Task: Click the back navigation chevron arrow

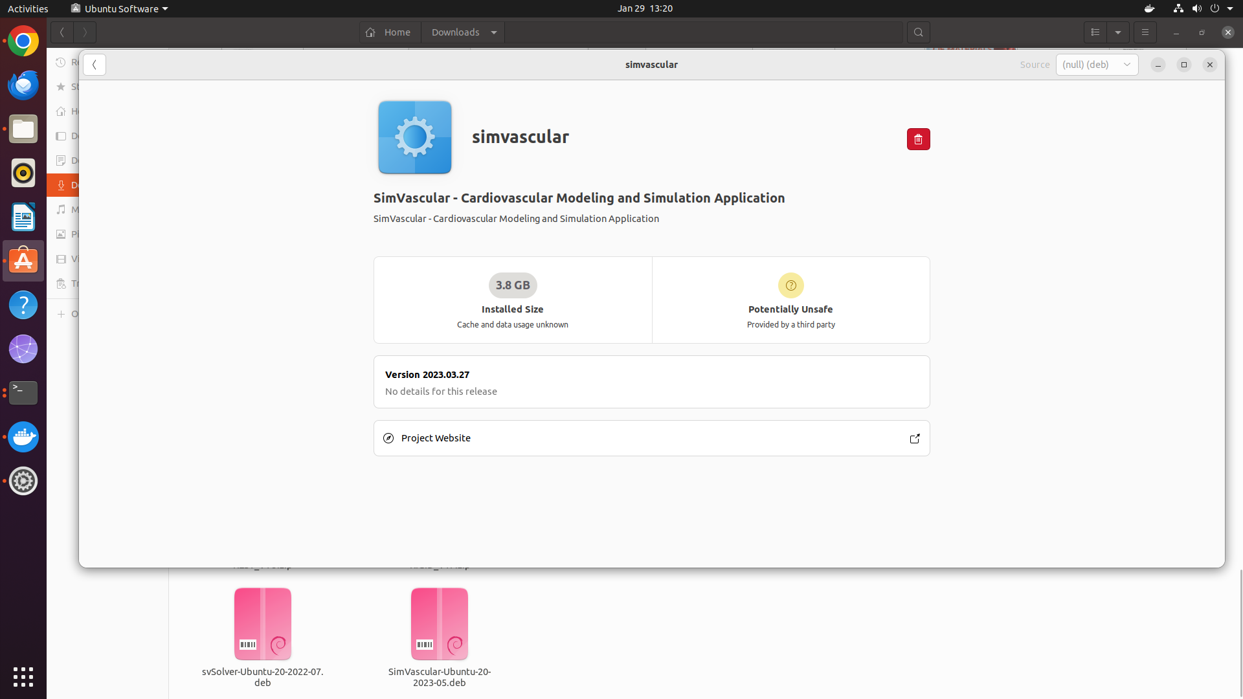Action: coord(95,64)
